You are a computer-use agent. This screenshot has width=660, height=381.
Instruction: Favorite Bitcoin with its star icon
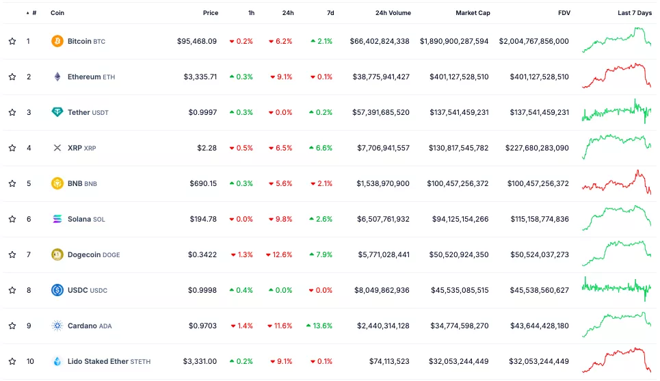click(x=12, y=41)
